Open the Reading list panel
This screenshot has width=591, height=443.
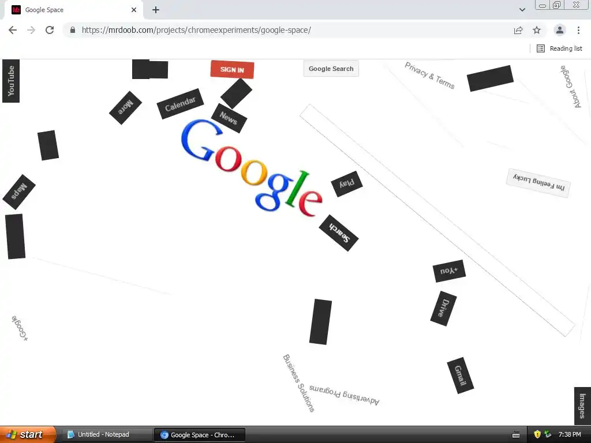coord(559,48)
